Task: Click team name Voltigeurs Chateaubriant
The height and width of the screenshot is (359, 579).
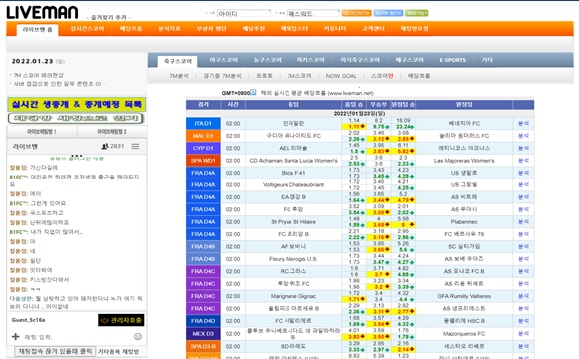Action: pyautogui.click(x=293, y=184)
